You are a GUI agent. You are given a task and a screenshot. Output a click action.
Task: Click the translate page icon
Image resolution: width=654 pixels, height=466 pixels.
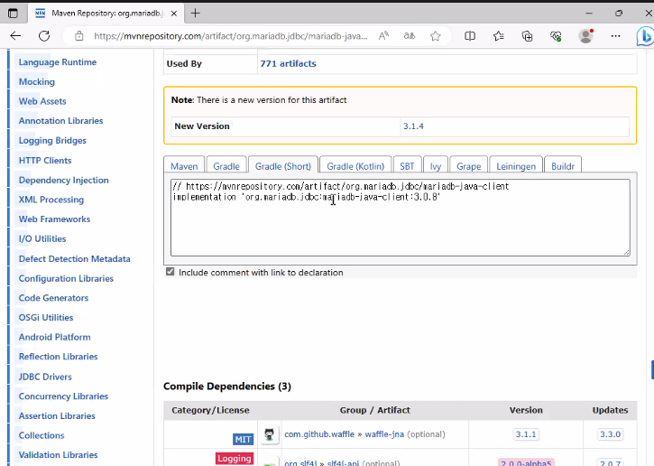pyautogui.click(x=410, y=36)
